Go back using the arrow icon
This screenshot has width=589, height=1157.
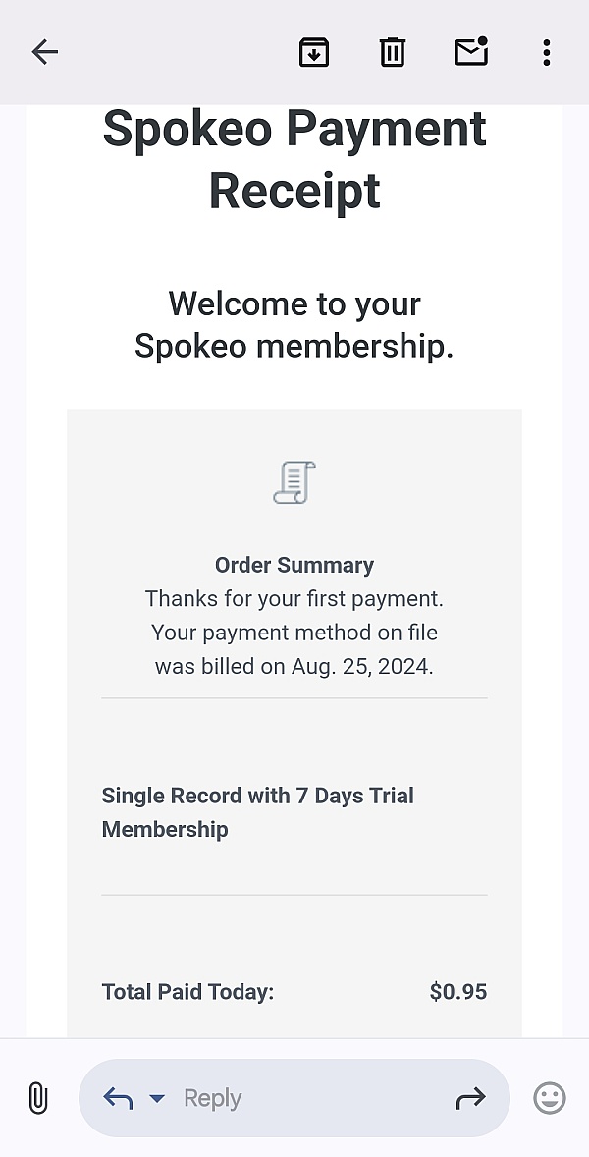[45, 52]
